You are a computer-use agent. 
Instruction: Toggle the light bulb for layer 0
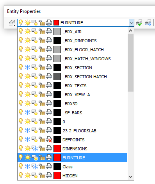(x=21, y=122)
